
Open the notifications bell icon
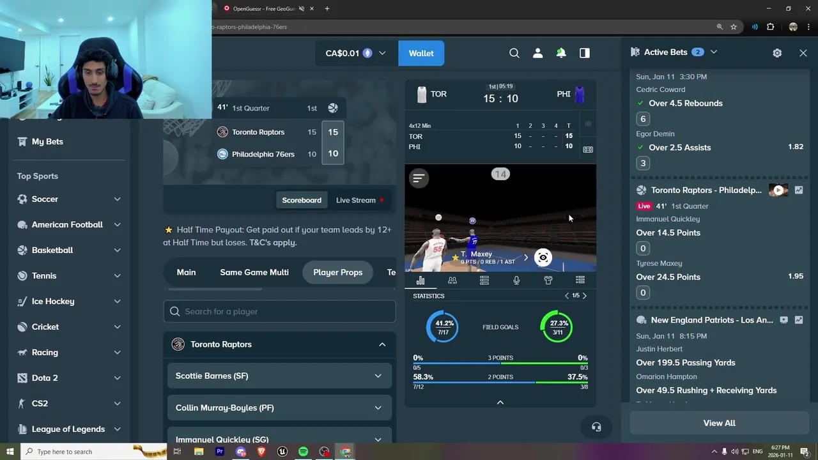pos(561,53)
